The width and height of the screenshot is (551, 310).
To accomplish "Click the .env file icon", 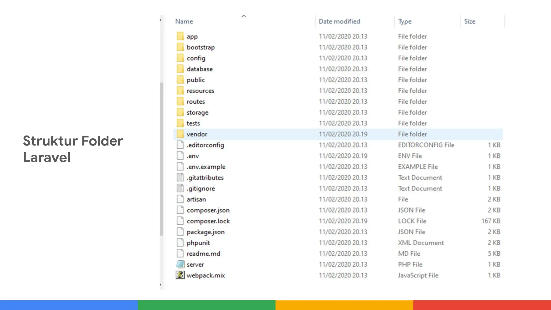I will (x=180, y=156).
